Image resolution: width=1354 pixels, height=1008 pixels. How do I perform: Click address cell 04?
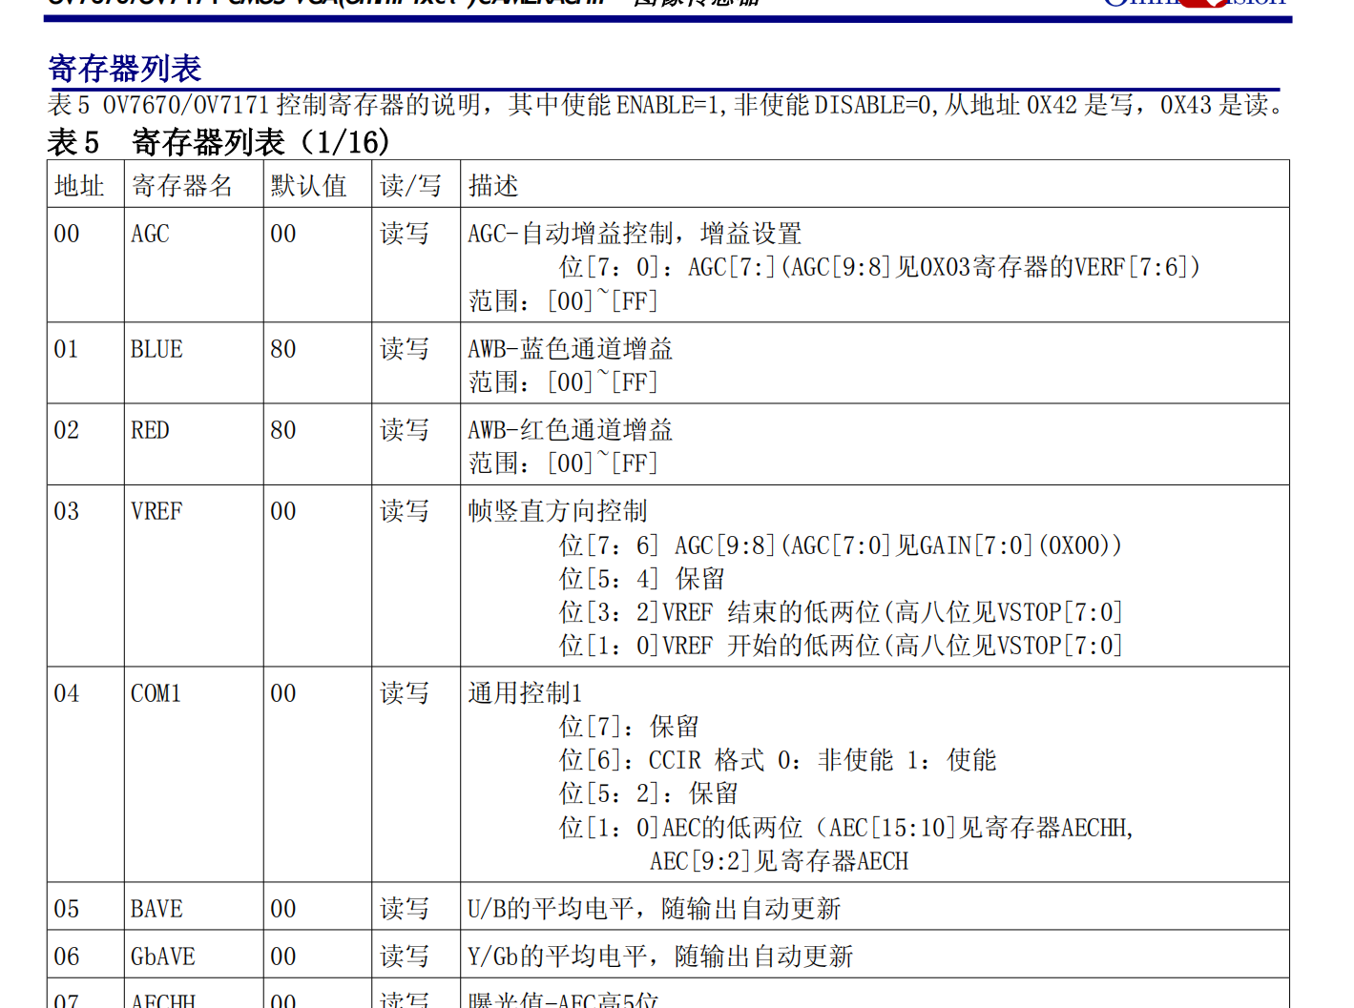click(x=67, y=693)
